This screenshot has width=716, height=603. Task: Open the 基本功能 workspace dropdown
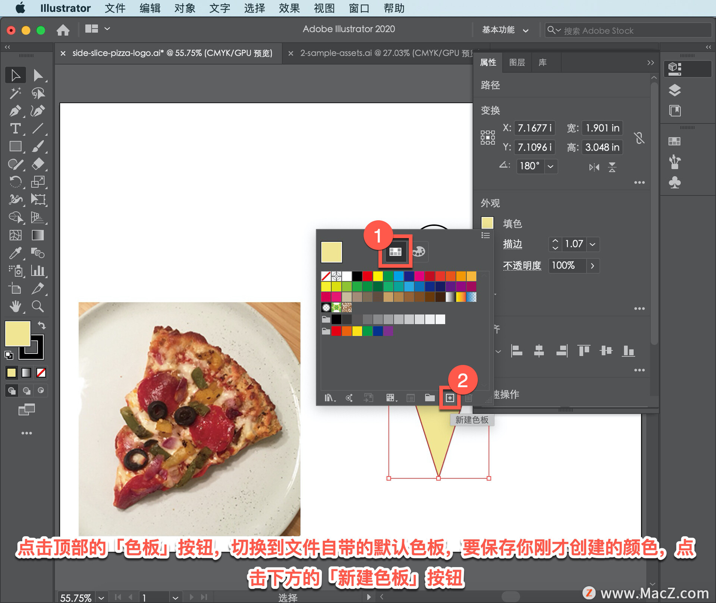tap(505, 30)
